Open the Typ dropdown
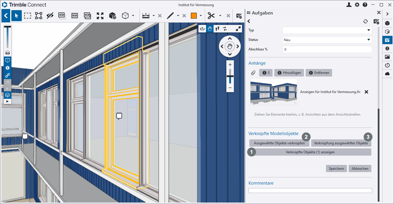 pos(327,30)
